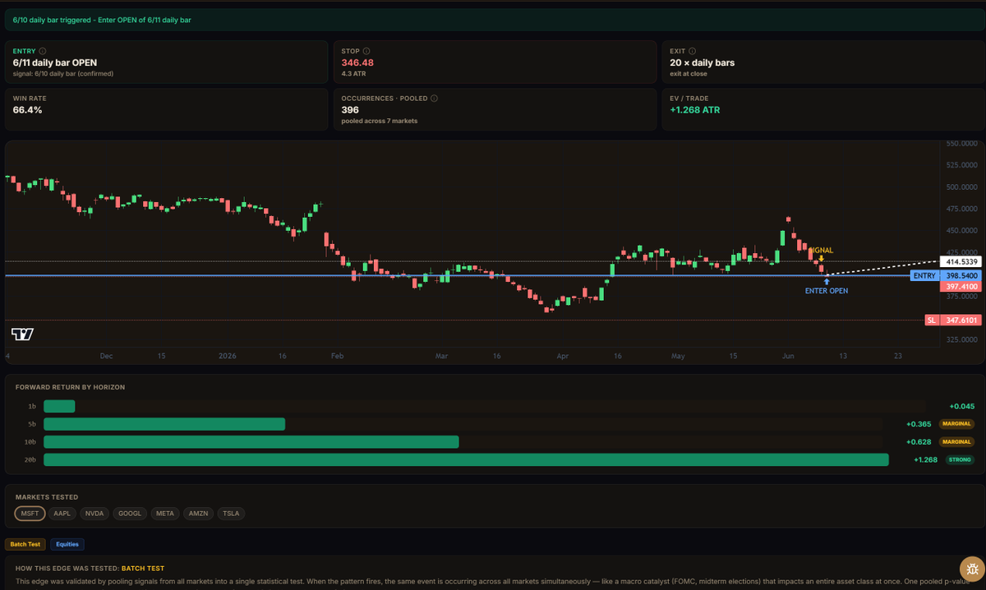Click the Equities tag
Image resolution: width=986 pixels, height=590 pixels.
(67, 544)
